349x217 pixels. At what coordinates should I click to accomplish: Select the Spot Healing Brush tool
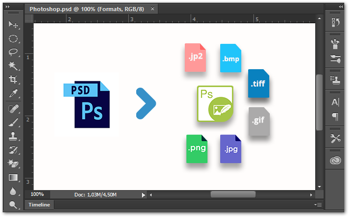13,109
